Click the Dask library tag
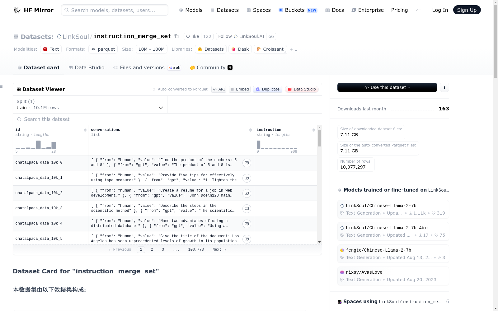Image resolution: width=498 pixels, height=311 pixels. click(240, 49)
